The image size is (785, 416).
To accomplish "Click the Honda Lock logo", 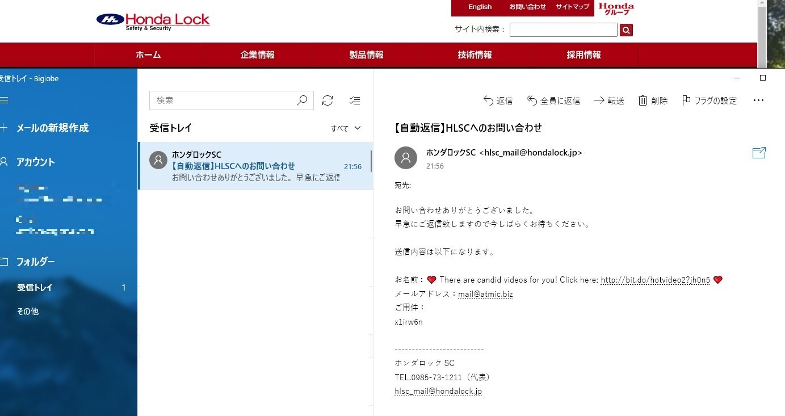I will 153,21.
